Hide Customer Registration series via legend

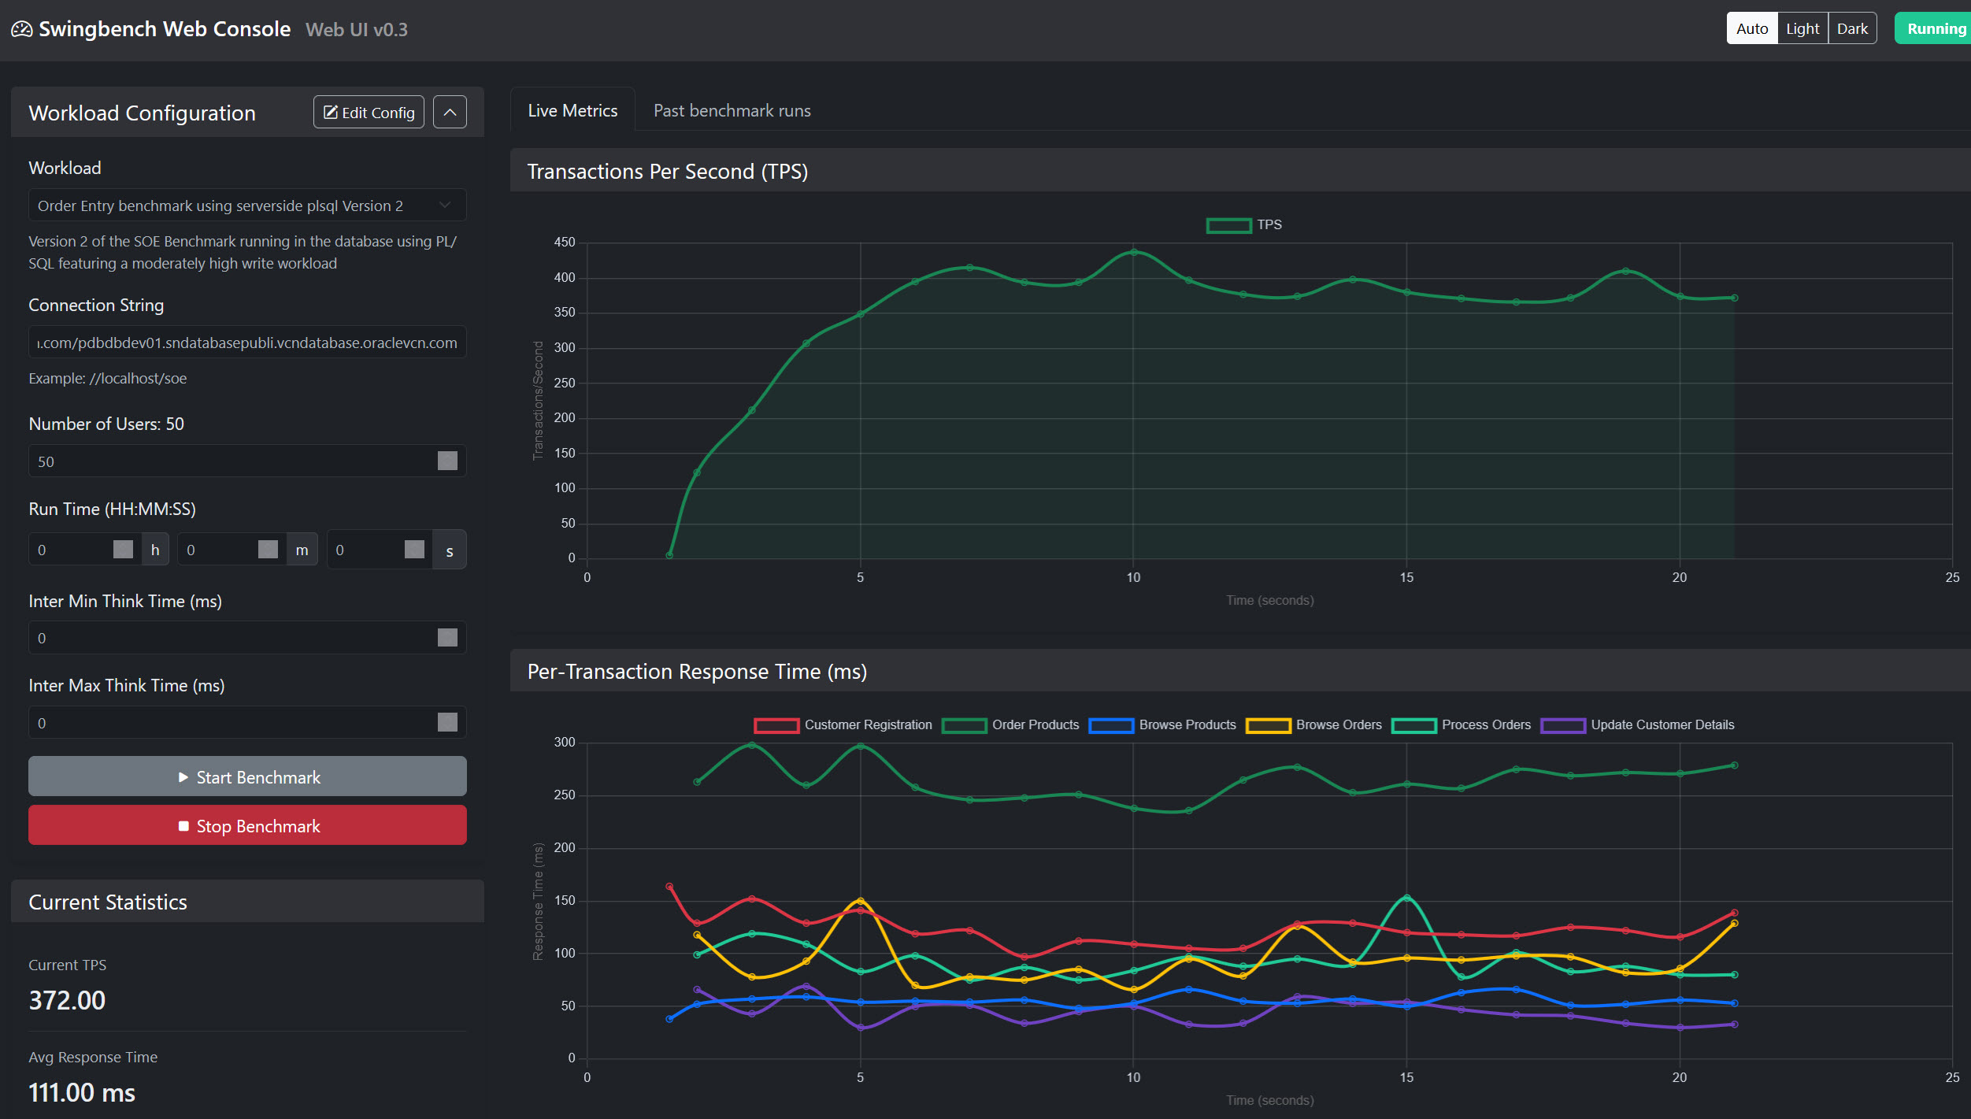click(843, 724)
